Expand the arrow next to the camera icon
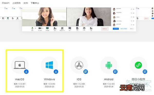 [43, 28]
